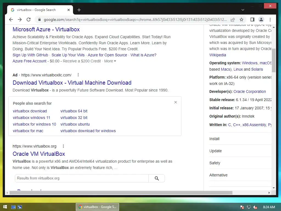The width and height of the screenshot is (281, 211).
Task: Expand the Install section in the knowledge panel
Action: [240, 139]
